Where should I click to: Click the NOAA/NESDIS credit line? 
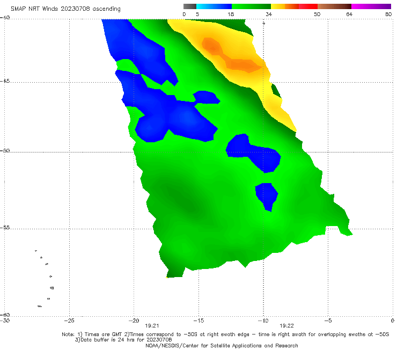(x=222, y=345)
